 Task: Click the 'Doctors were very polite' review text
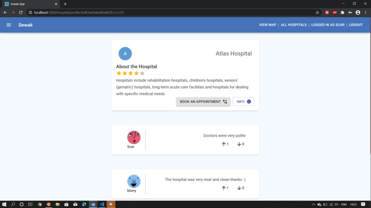point(224,135)
